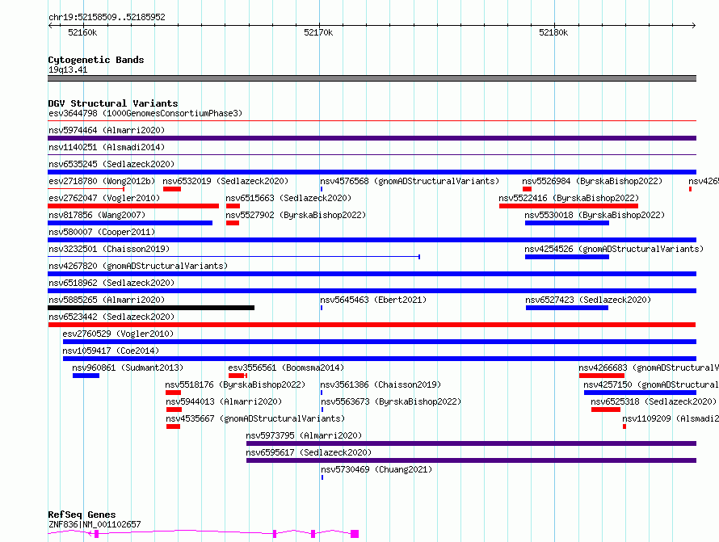Open the nsv1140251 Alsmadi2014 variant
Viewport: 719px width, 542px height.
point(107,147)
